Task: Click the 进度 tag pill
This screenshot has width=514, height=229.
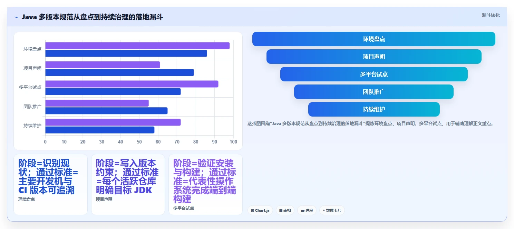Action: tap(307, 210)
